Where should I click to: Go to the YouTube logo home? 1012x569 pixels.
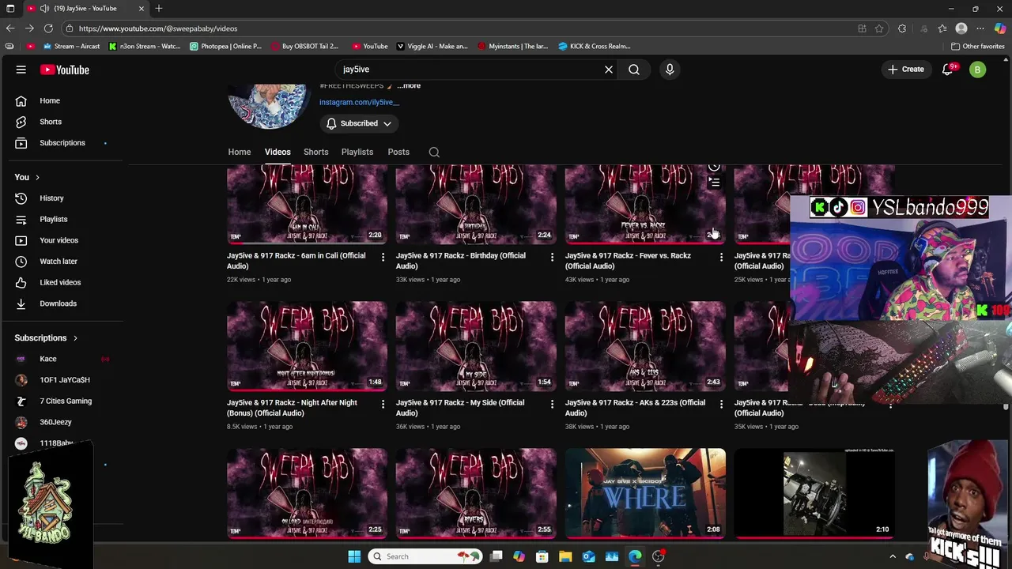pyautogui.click(x=65, y=70)
